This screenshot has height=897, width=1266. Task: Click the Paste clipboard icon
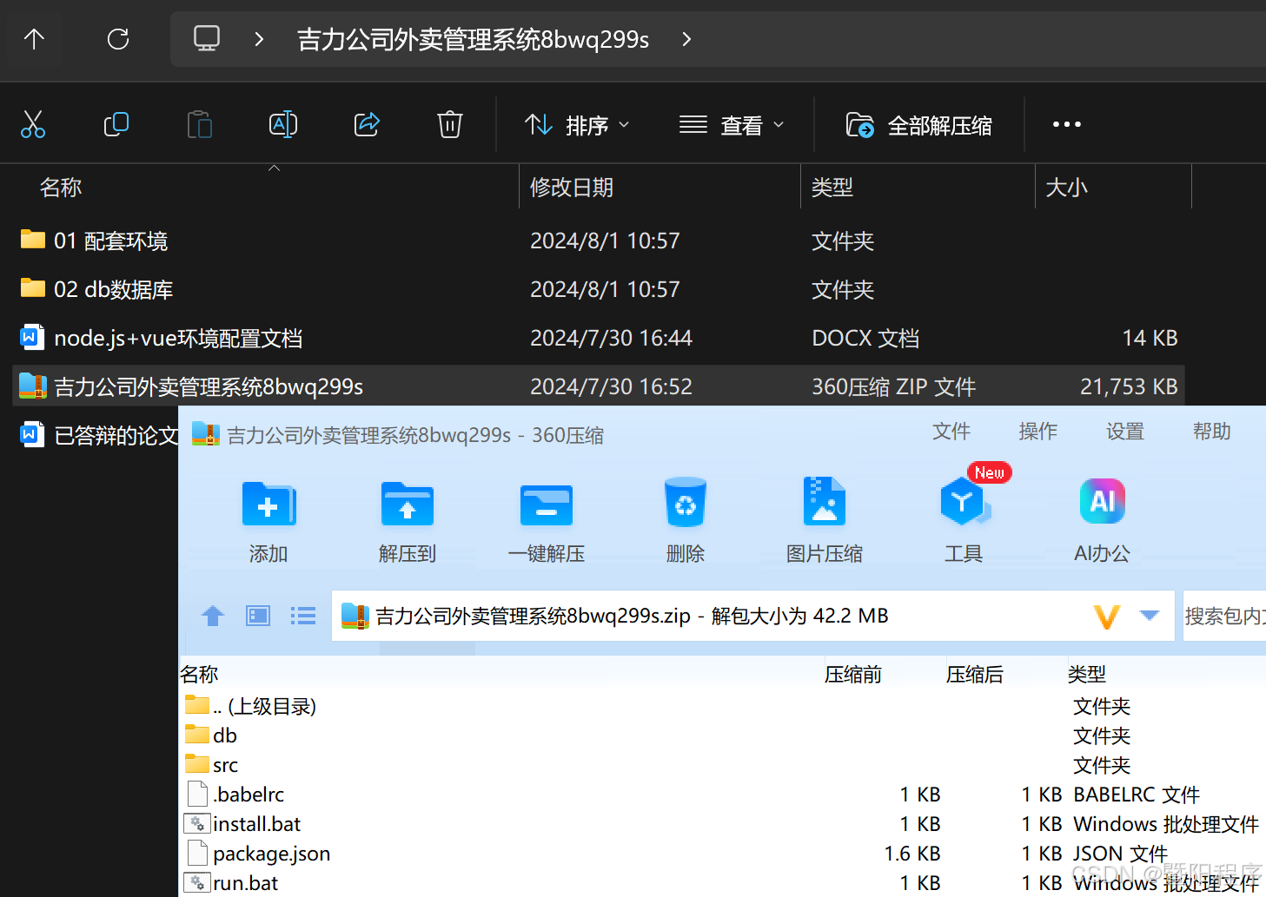pos(200,125)
